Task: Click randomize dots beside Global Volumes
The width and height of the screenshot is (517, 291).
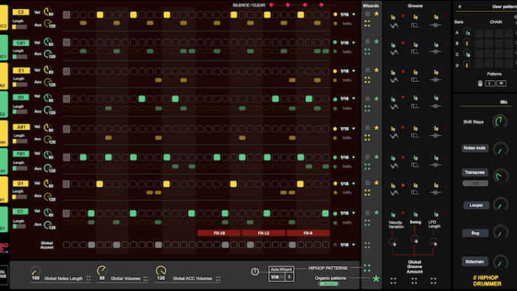Action: pos(145,278)
